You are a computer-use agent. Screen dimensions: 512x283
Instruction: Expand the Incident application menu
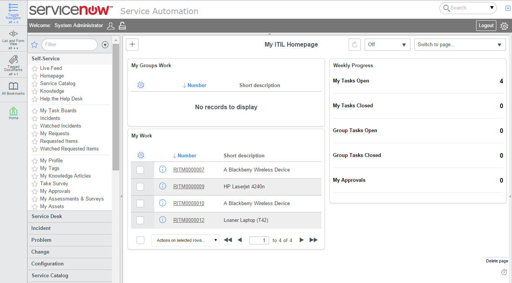click(x=70, y=228)
